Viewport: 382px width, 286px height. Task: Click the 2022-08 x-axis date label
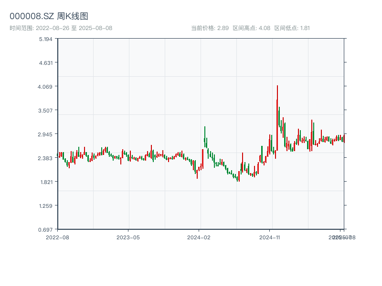click(57, 237)
